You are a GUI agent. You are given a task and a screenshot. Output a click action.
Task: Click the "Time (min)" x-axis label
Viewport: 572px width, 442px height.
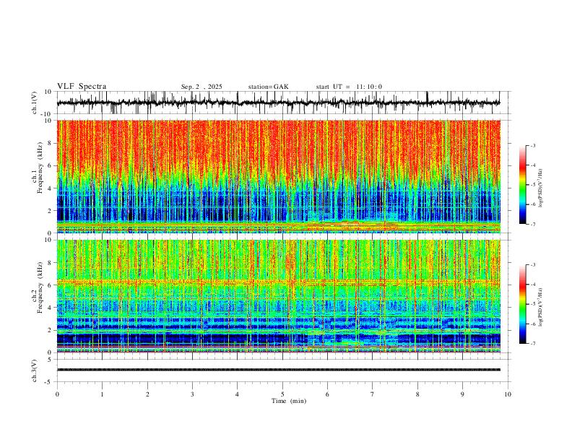[289, 401]
